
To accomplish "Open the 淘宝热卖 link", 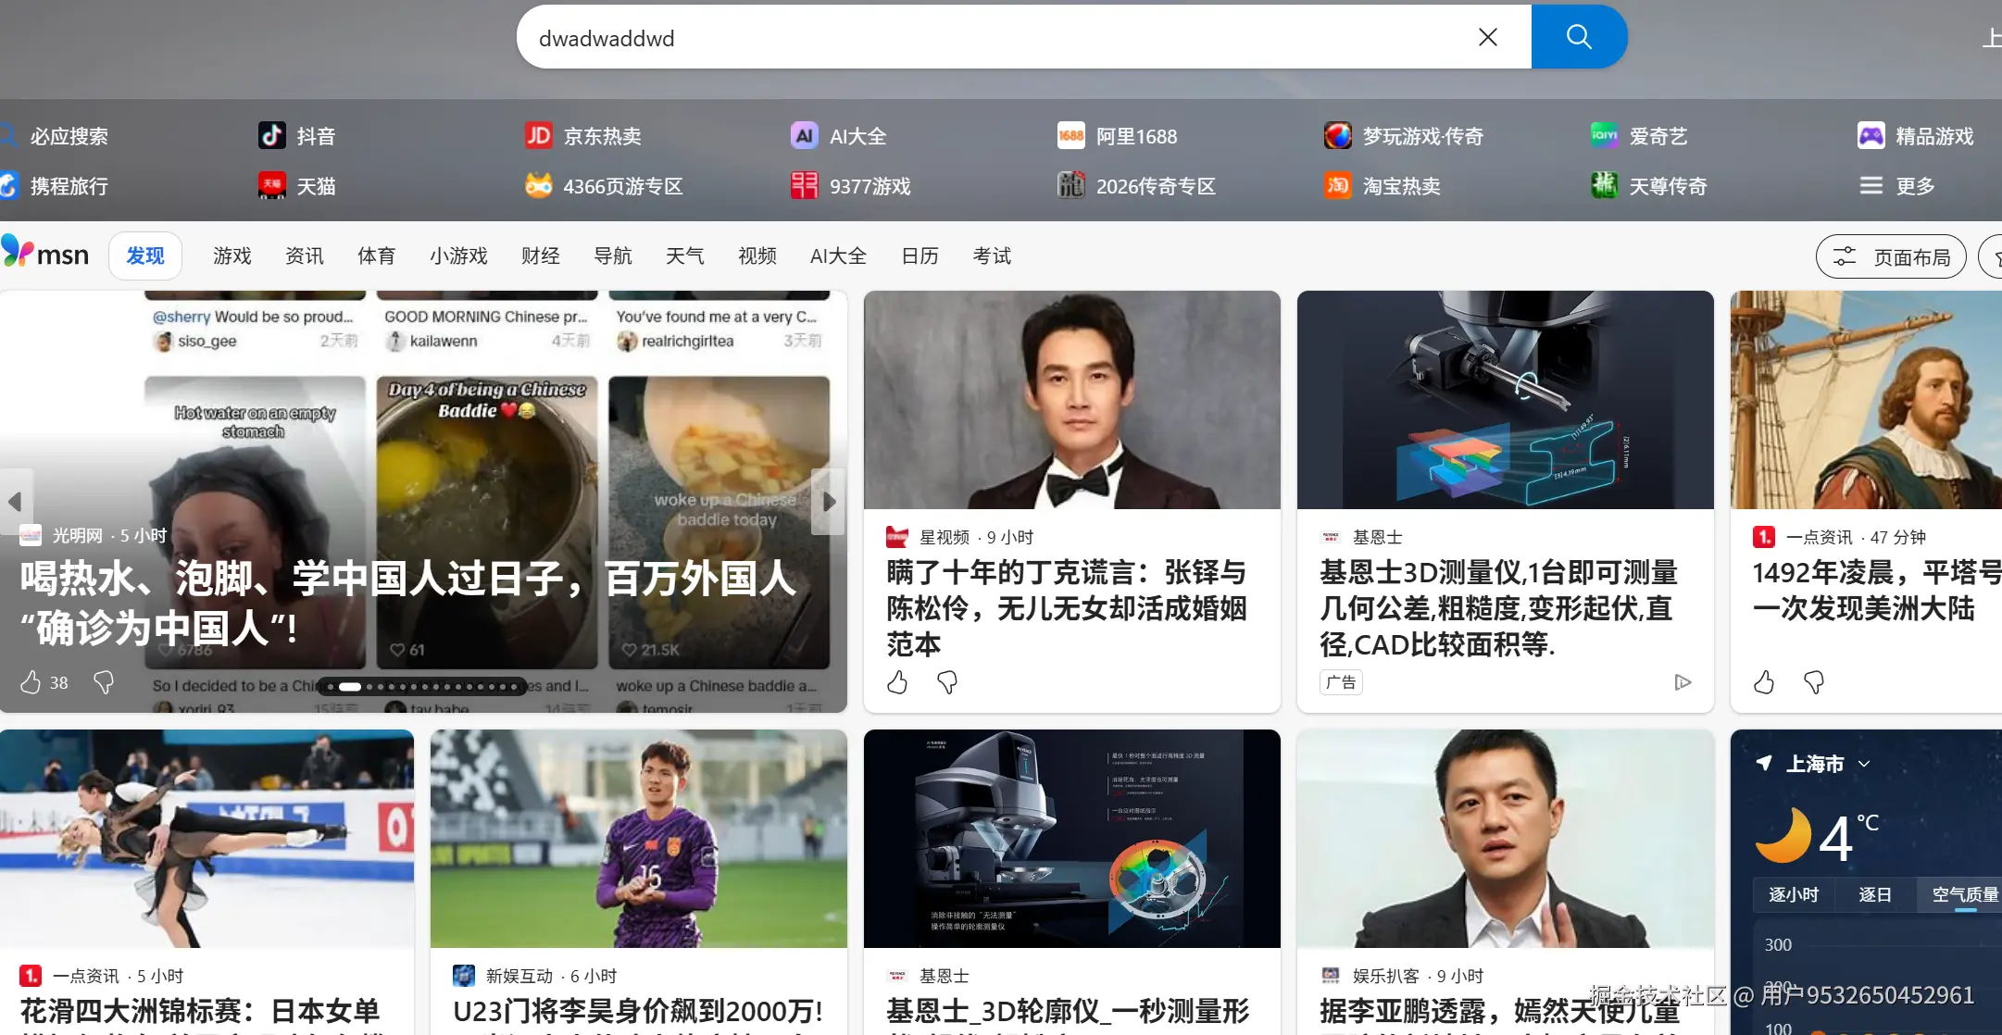I will click(x=1400, y=186).
